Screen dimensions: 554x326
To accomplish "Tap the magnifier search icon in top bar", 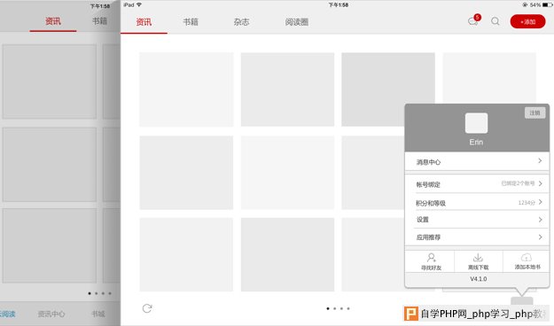I will click(x=495, y=21).
